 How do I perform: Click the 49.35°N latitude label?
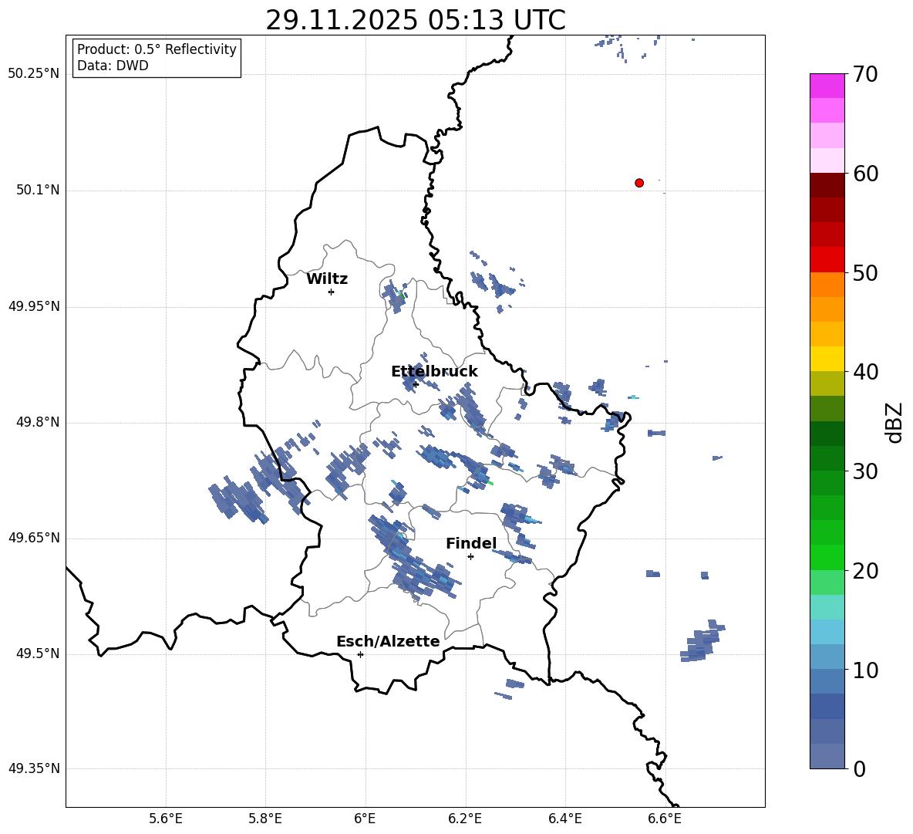(34, 768)
